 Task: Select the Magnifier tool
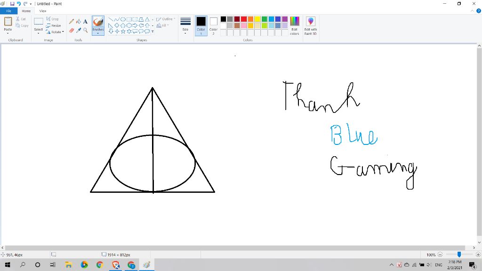pos(86,31)
